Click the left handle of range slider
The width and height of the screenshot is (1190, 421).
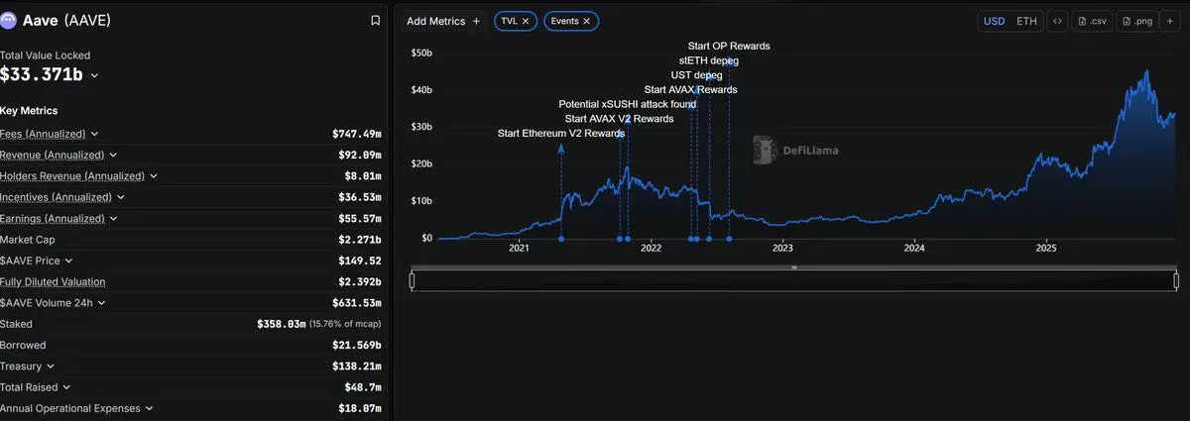(412, 281)
